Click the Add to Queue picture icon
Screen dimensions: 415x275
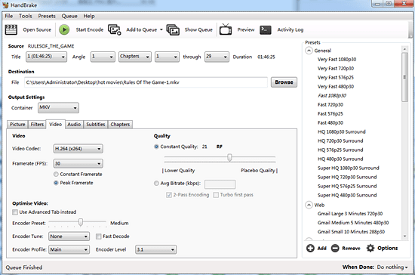pyautogui.click(x=115, y=29)
